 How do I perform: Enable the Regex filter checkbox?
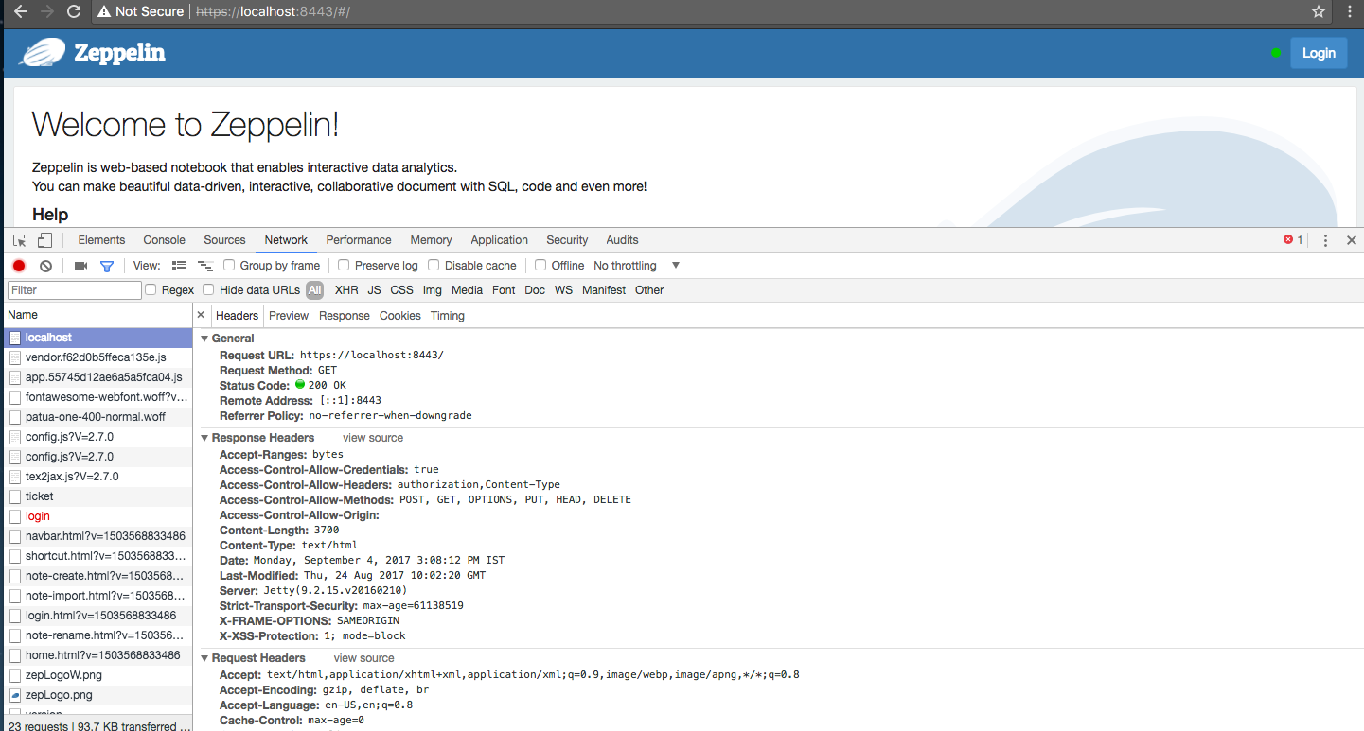[151, 290]
